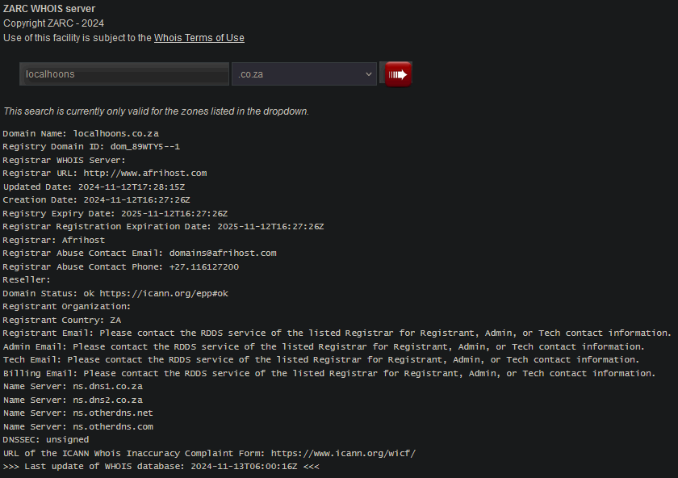The width and height of the screenshot is (678, 478).
Task: Click the Domain Name localhoons.co.za value
Action: point(115,133)
